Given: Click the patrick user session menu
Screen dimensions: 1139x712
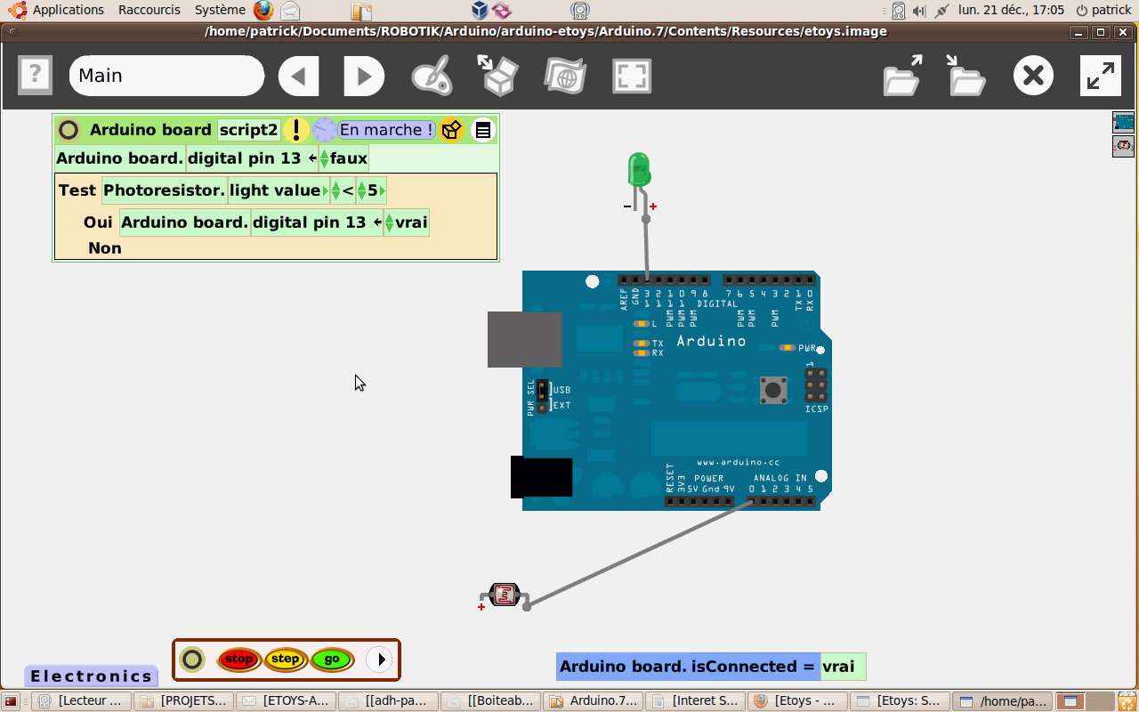Looking at the screenshot, I should coord(1103,10).
